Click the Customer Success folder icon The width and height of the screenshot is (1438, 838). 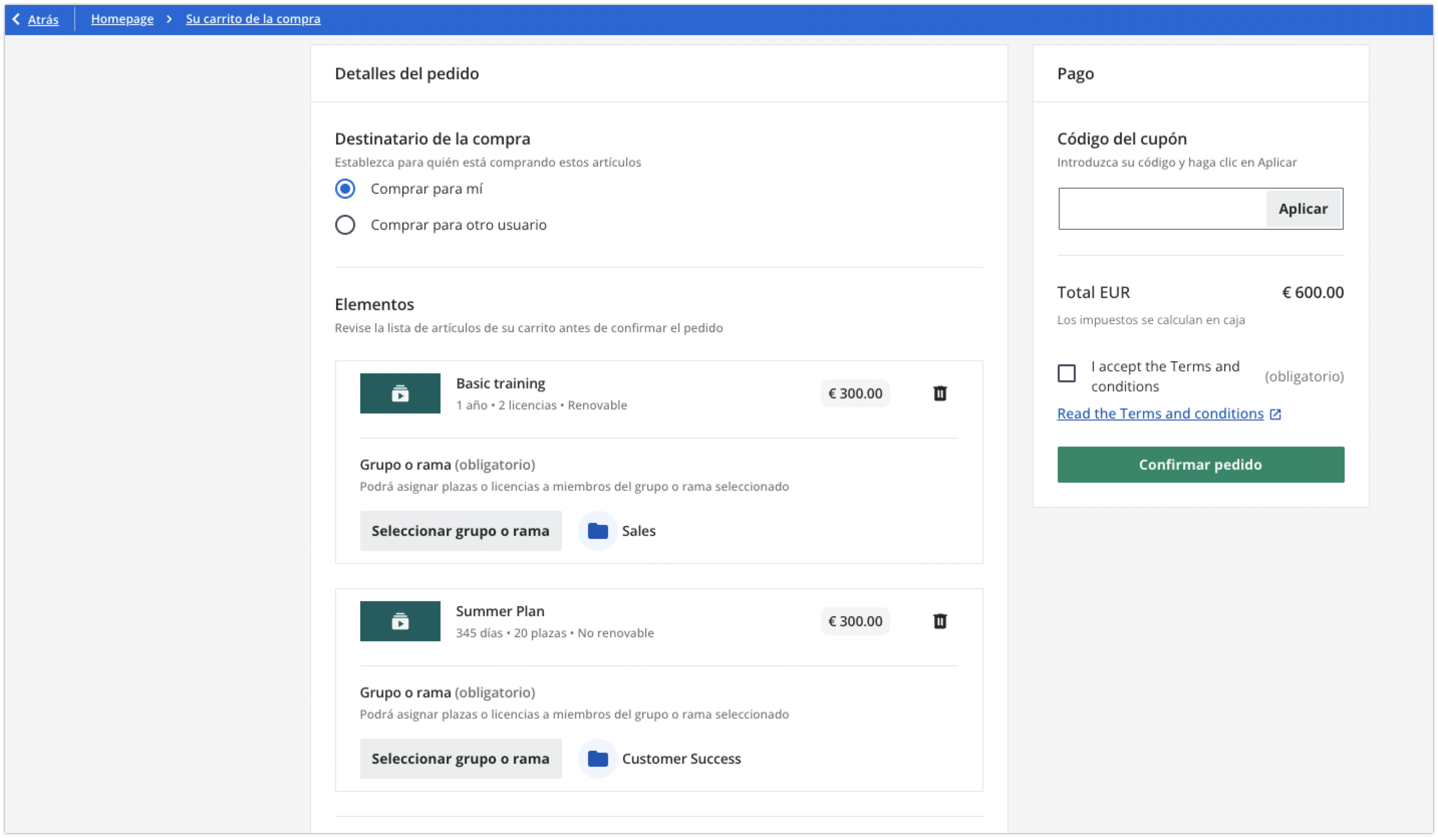(x=598, y=759)
